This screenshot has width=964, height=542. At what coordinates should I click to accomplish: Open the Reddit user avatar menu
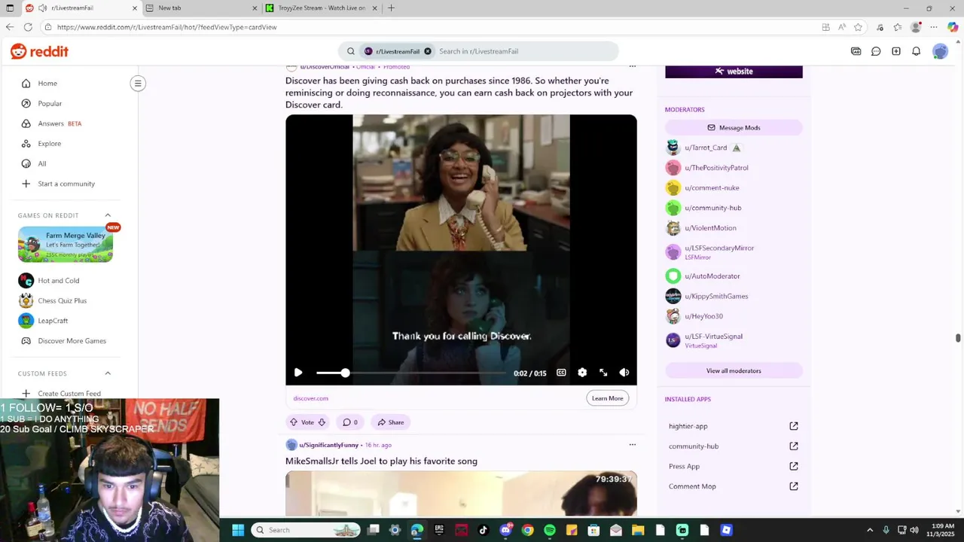[x=940, y=51]
